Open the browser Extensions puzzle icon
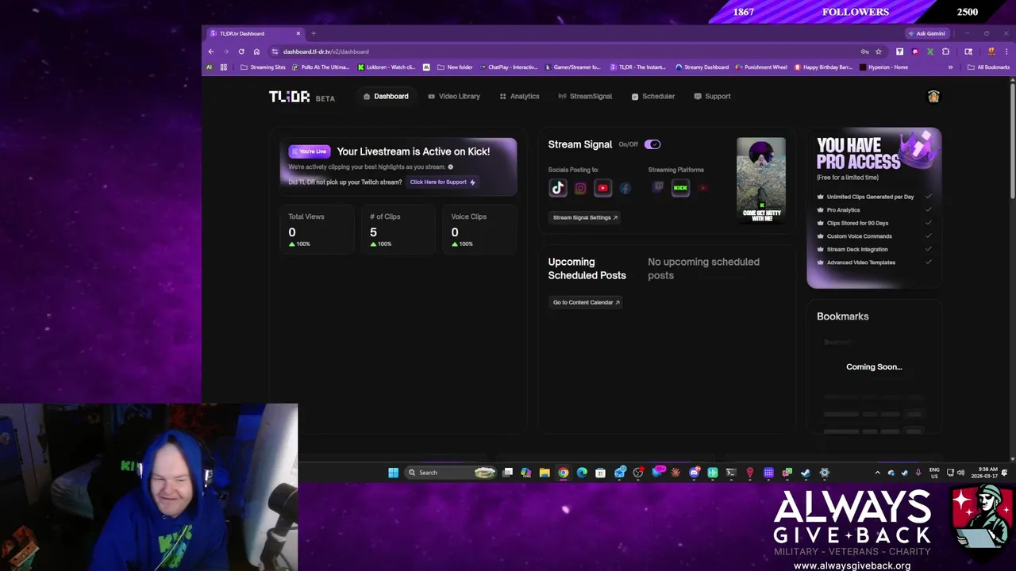The height and width of the screenshot is (571, 1016). [x=945, y=52]
